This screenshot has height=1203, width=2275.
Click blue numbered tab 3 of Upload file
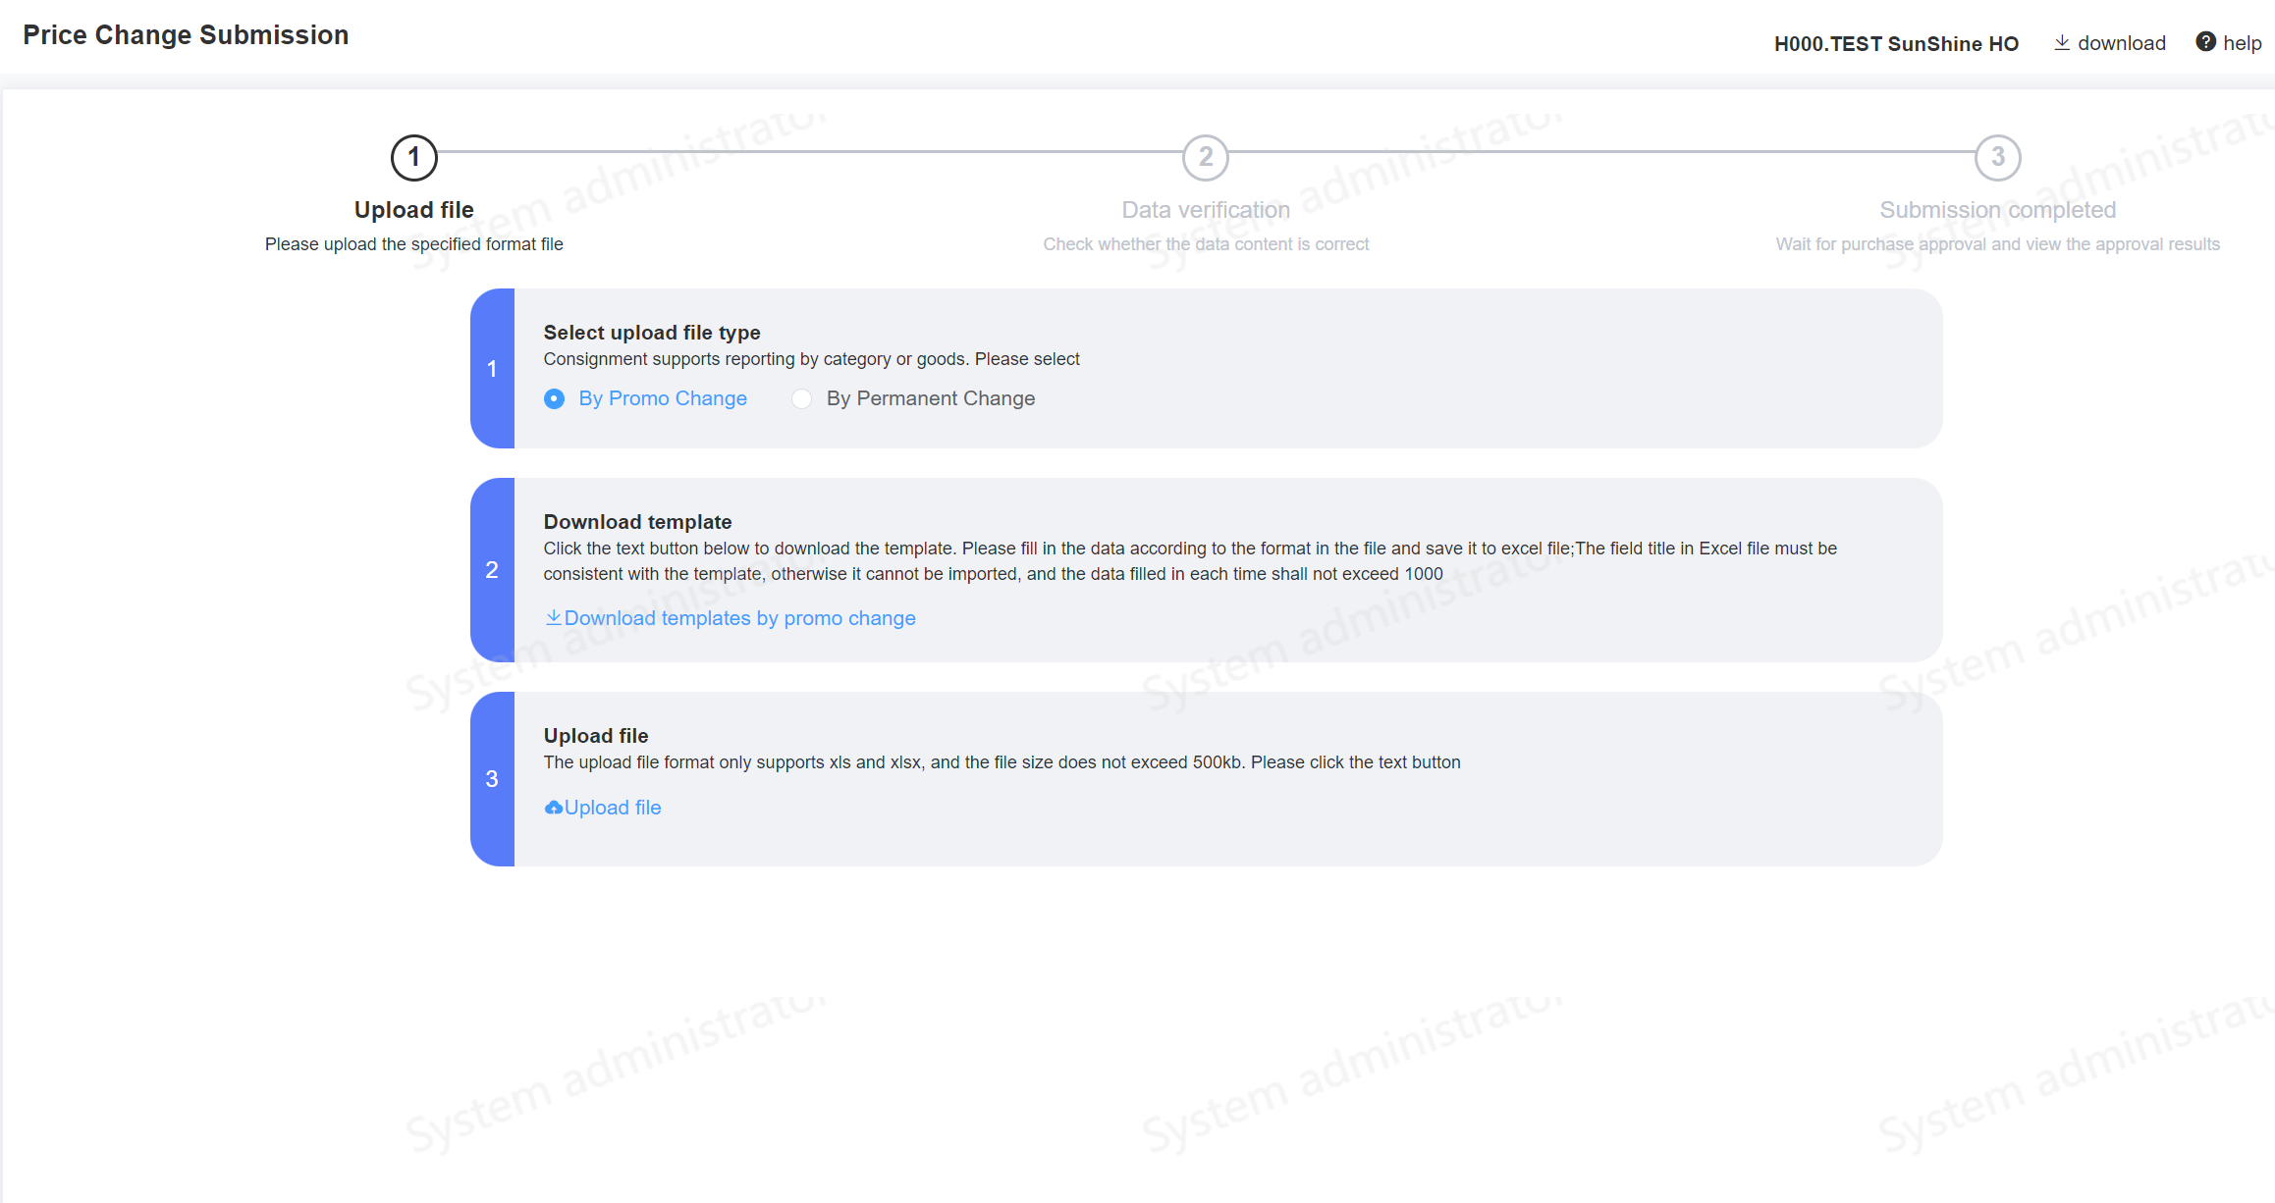[492, 779]
